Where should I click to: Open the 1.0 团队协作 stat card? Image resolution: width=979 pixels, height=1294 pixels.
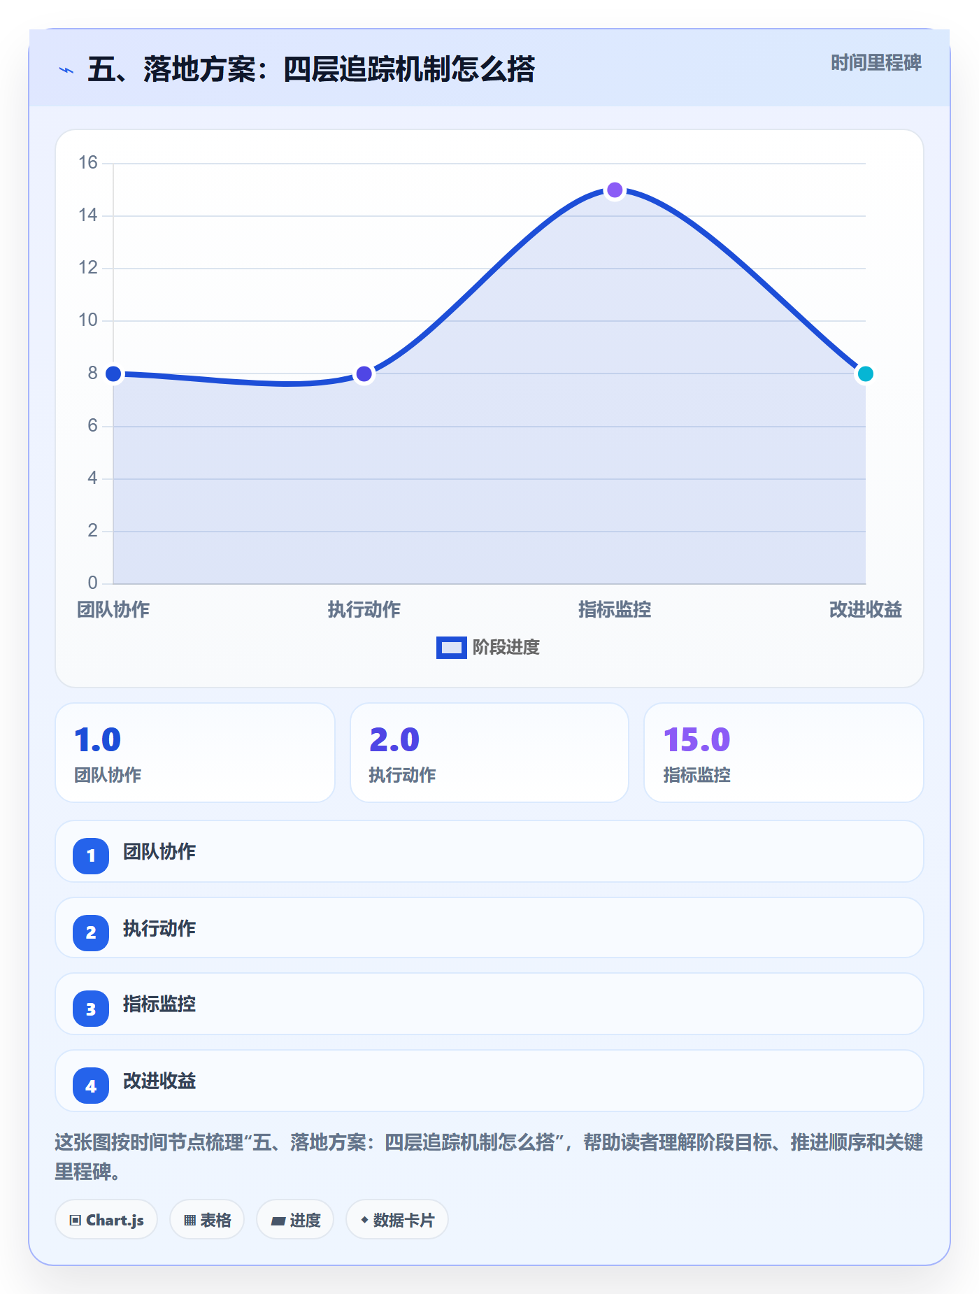(195, 753)
